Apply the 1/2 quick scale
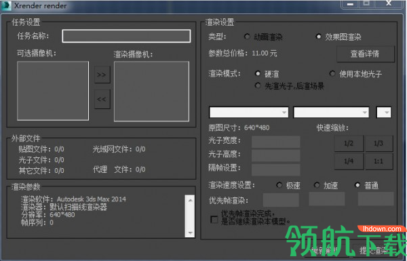 point(349,143)
